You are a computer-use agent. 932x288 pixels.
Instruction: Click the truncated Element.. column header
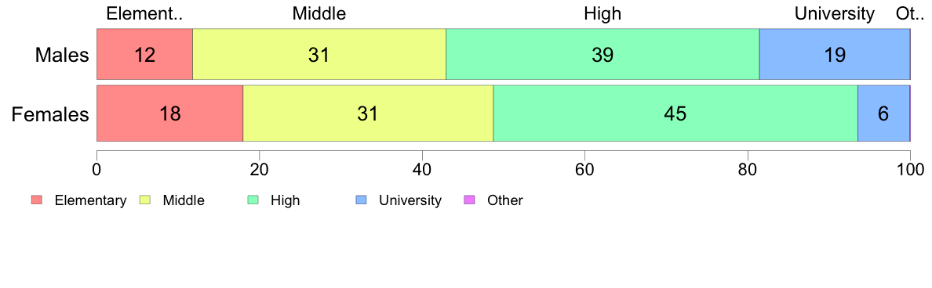pos(144,13)
